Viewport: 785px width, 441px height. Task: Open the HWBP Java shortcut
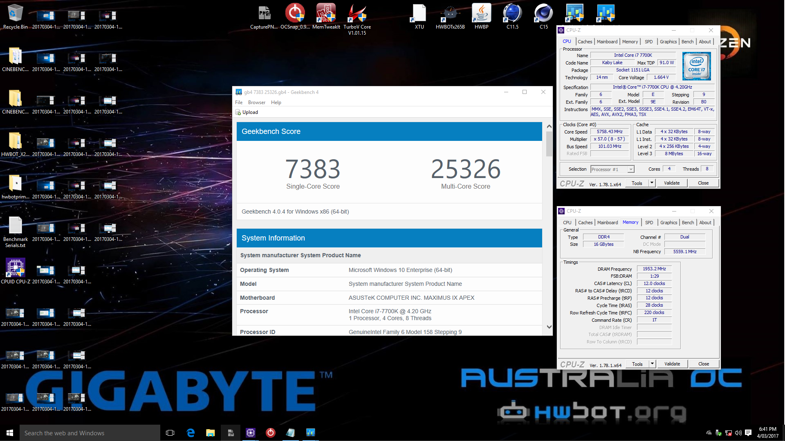(x=481, y=16)
